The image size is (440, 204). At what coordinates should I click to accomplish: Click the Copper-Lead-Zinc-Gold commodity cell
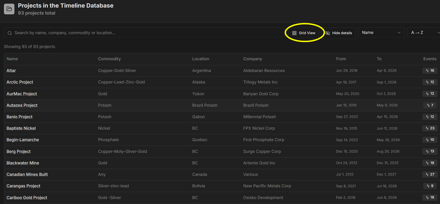coord(121,82)
